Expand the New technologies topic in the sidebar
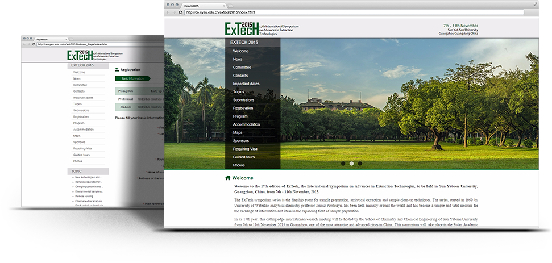The height and width of the screenshot is (263, 552). 88,177
